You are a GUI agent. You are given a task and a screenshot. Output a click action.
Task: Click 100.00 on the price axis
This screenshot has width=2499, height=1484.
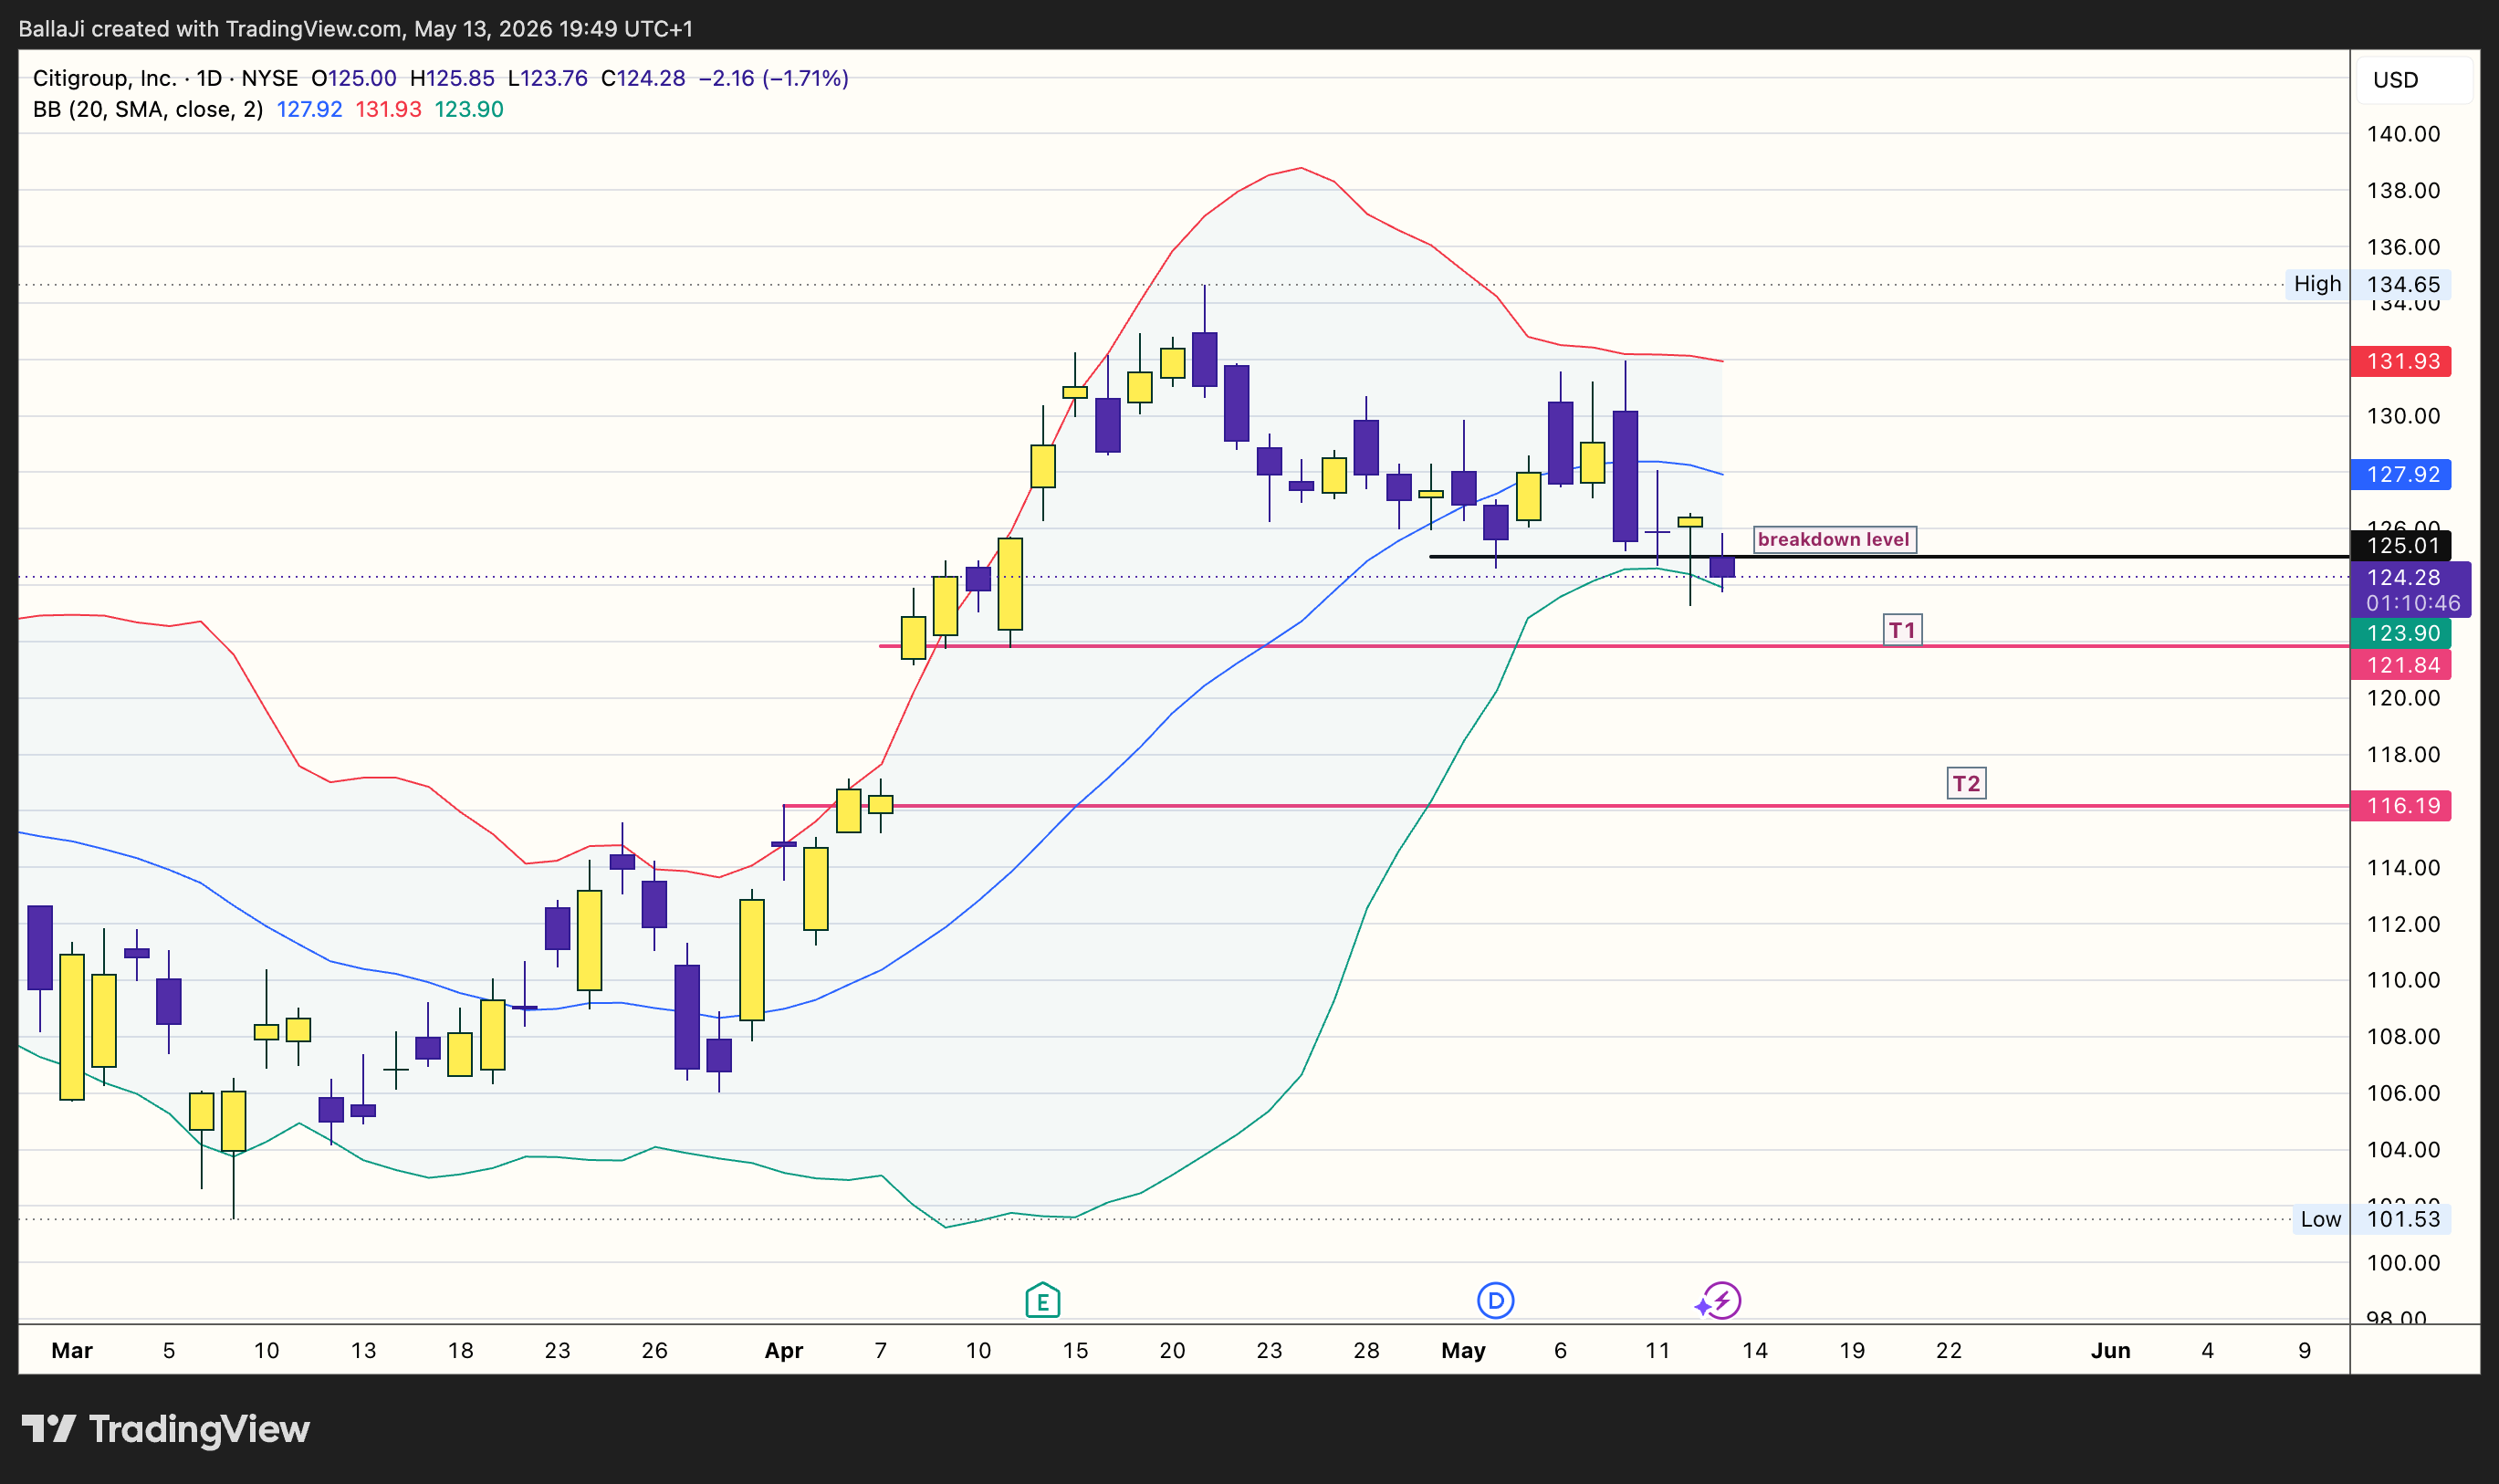tap(2403, 1262)
